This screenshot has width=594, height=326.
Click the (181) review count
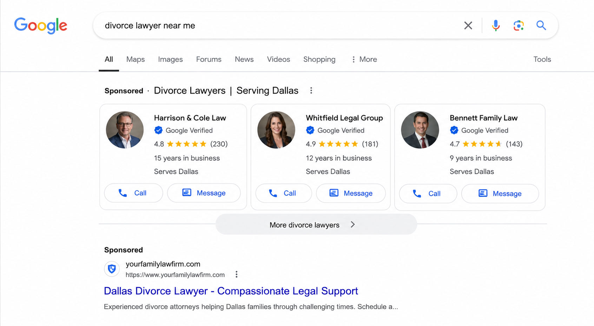[x=370, y=144]
